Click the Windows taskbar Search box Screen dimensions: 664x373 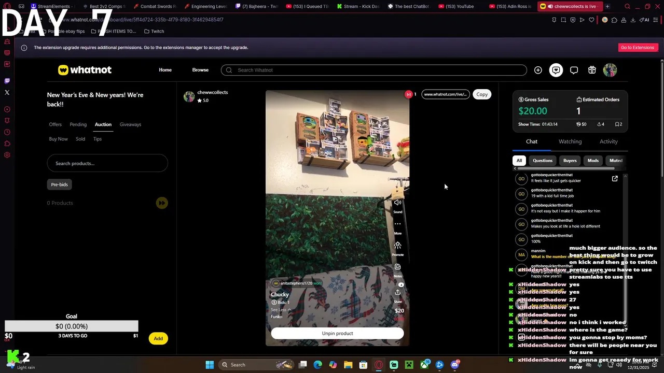pos(257,365)
